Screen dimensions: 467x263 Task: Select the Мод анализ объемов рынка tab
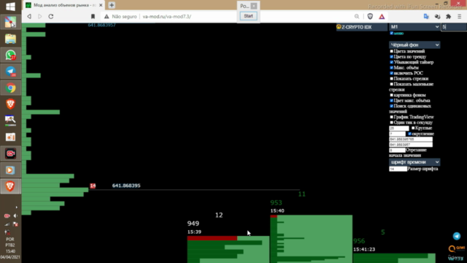[x=64, y=5]
